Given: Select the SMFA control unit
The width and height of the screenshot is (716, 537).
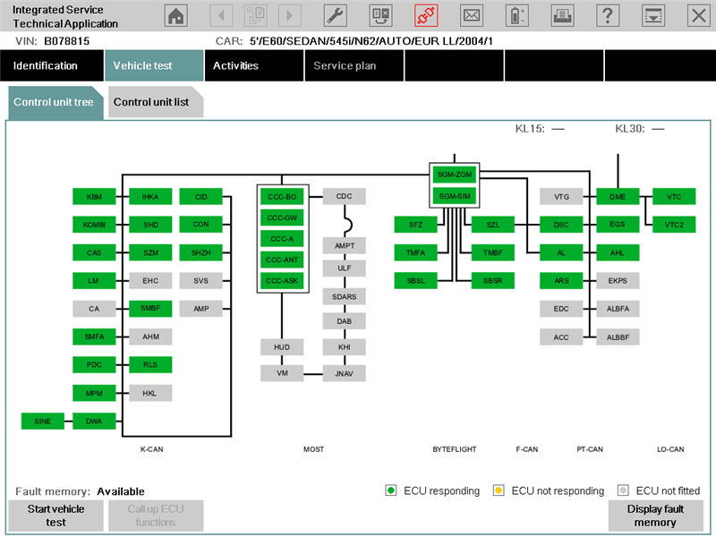Looking at the screenshot, I should click(94, 337).
